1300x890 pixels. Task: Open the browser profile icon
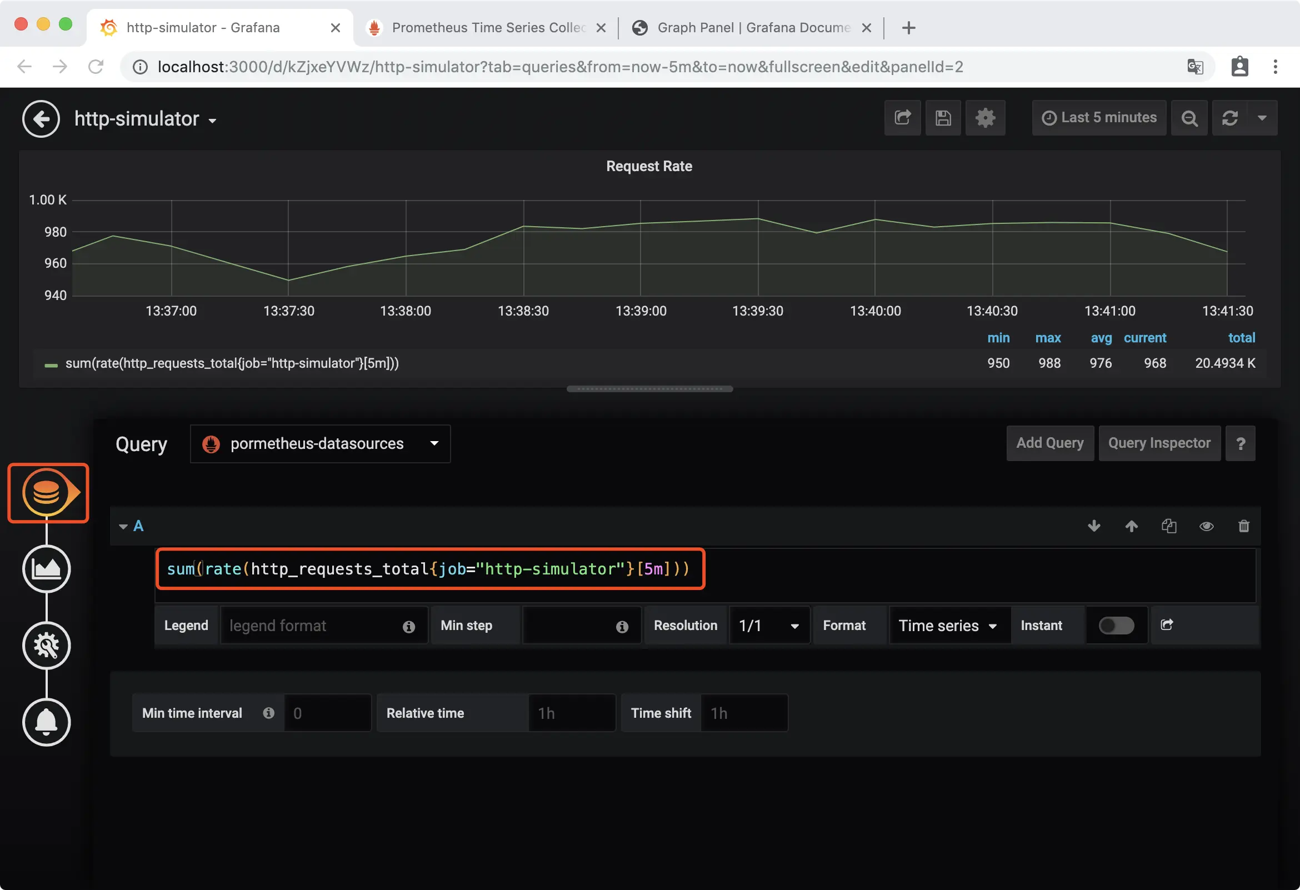coord(1239,67)
